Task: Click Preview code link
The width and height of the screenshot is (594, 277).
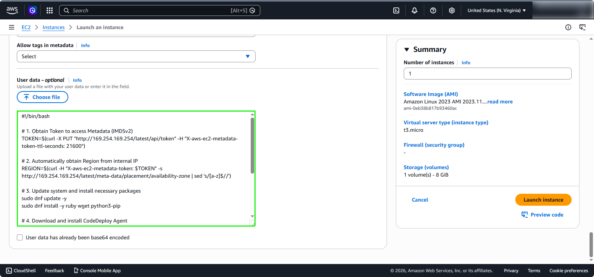Action: [547, 215]
